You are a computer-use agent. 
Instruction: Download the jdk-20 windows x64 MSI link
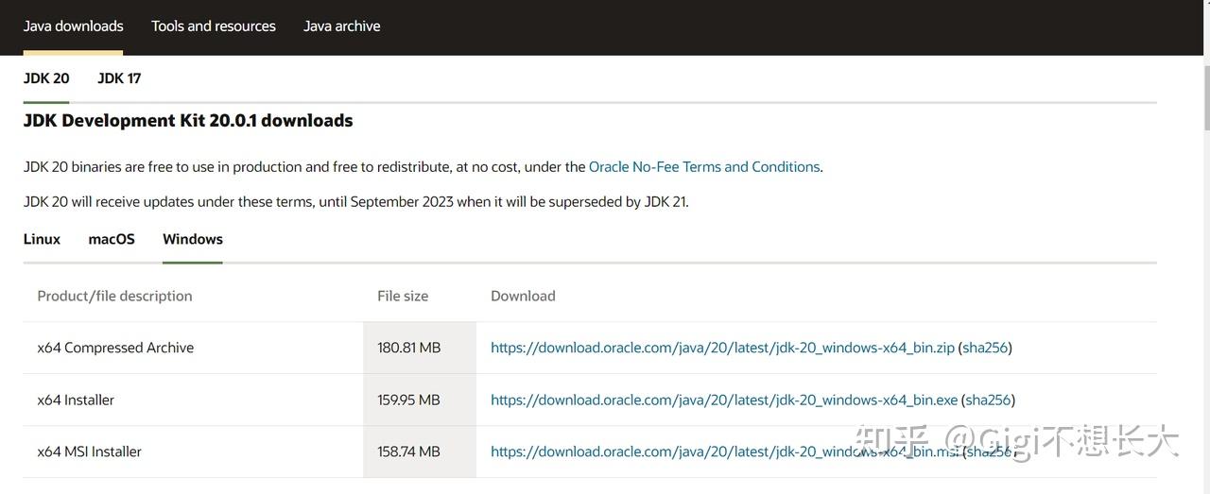[x=725, y=452]
